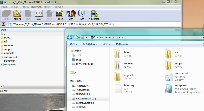The height and width of the screenshot is (111, 204).
Task: Open the 文件(F) menu in WinRAR
Action: point(5,7)
